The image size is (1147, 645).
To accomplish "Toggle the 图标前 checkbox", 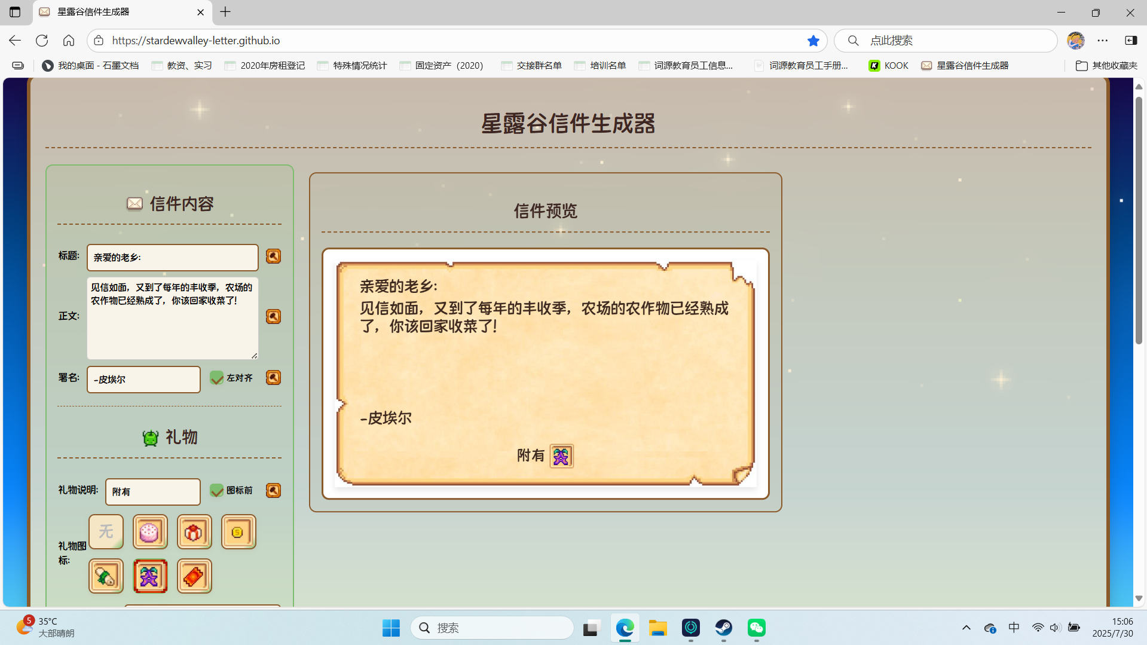I will (x=216, y=490).
